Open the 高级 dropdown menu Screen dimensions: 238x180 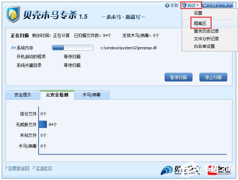click(x=191, y=6)
